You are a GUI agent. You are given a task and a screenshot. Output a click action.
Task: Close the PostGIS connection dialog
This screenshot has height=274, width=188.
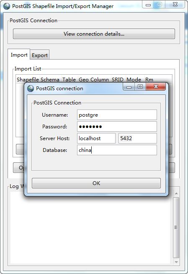(156, 86)
